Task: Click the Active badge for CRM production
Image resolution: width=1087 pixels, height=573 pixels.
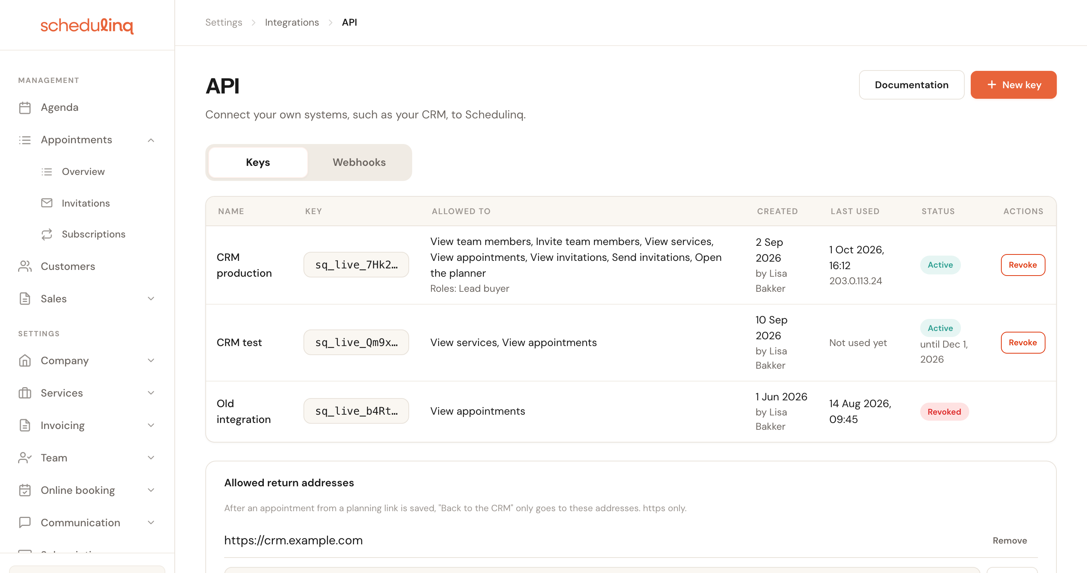Action: pos(940,265)
